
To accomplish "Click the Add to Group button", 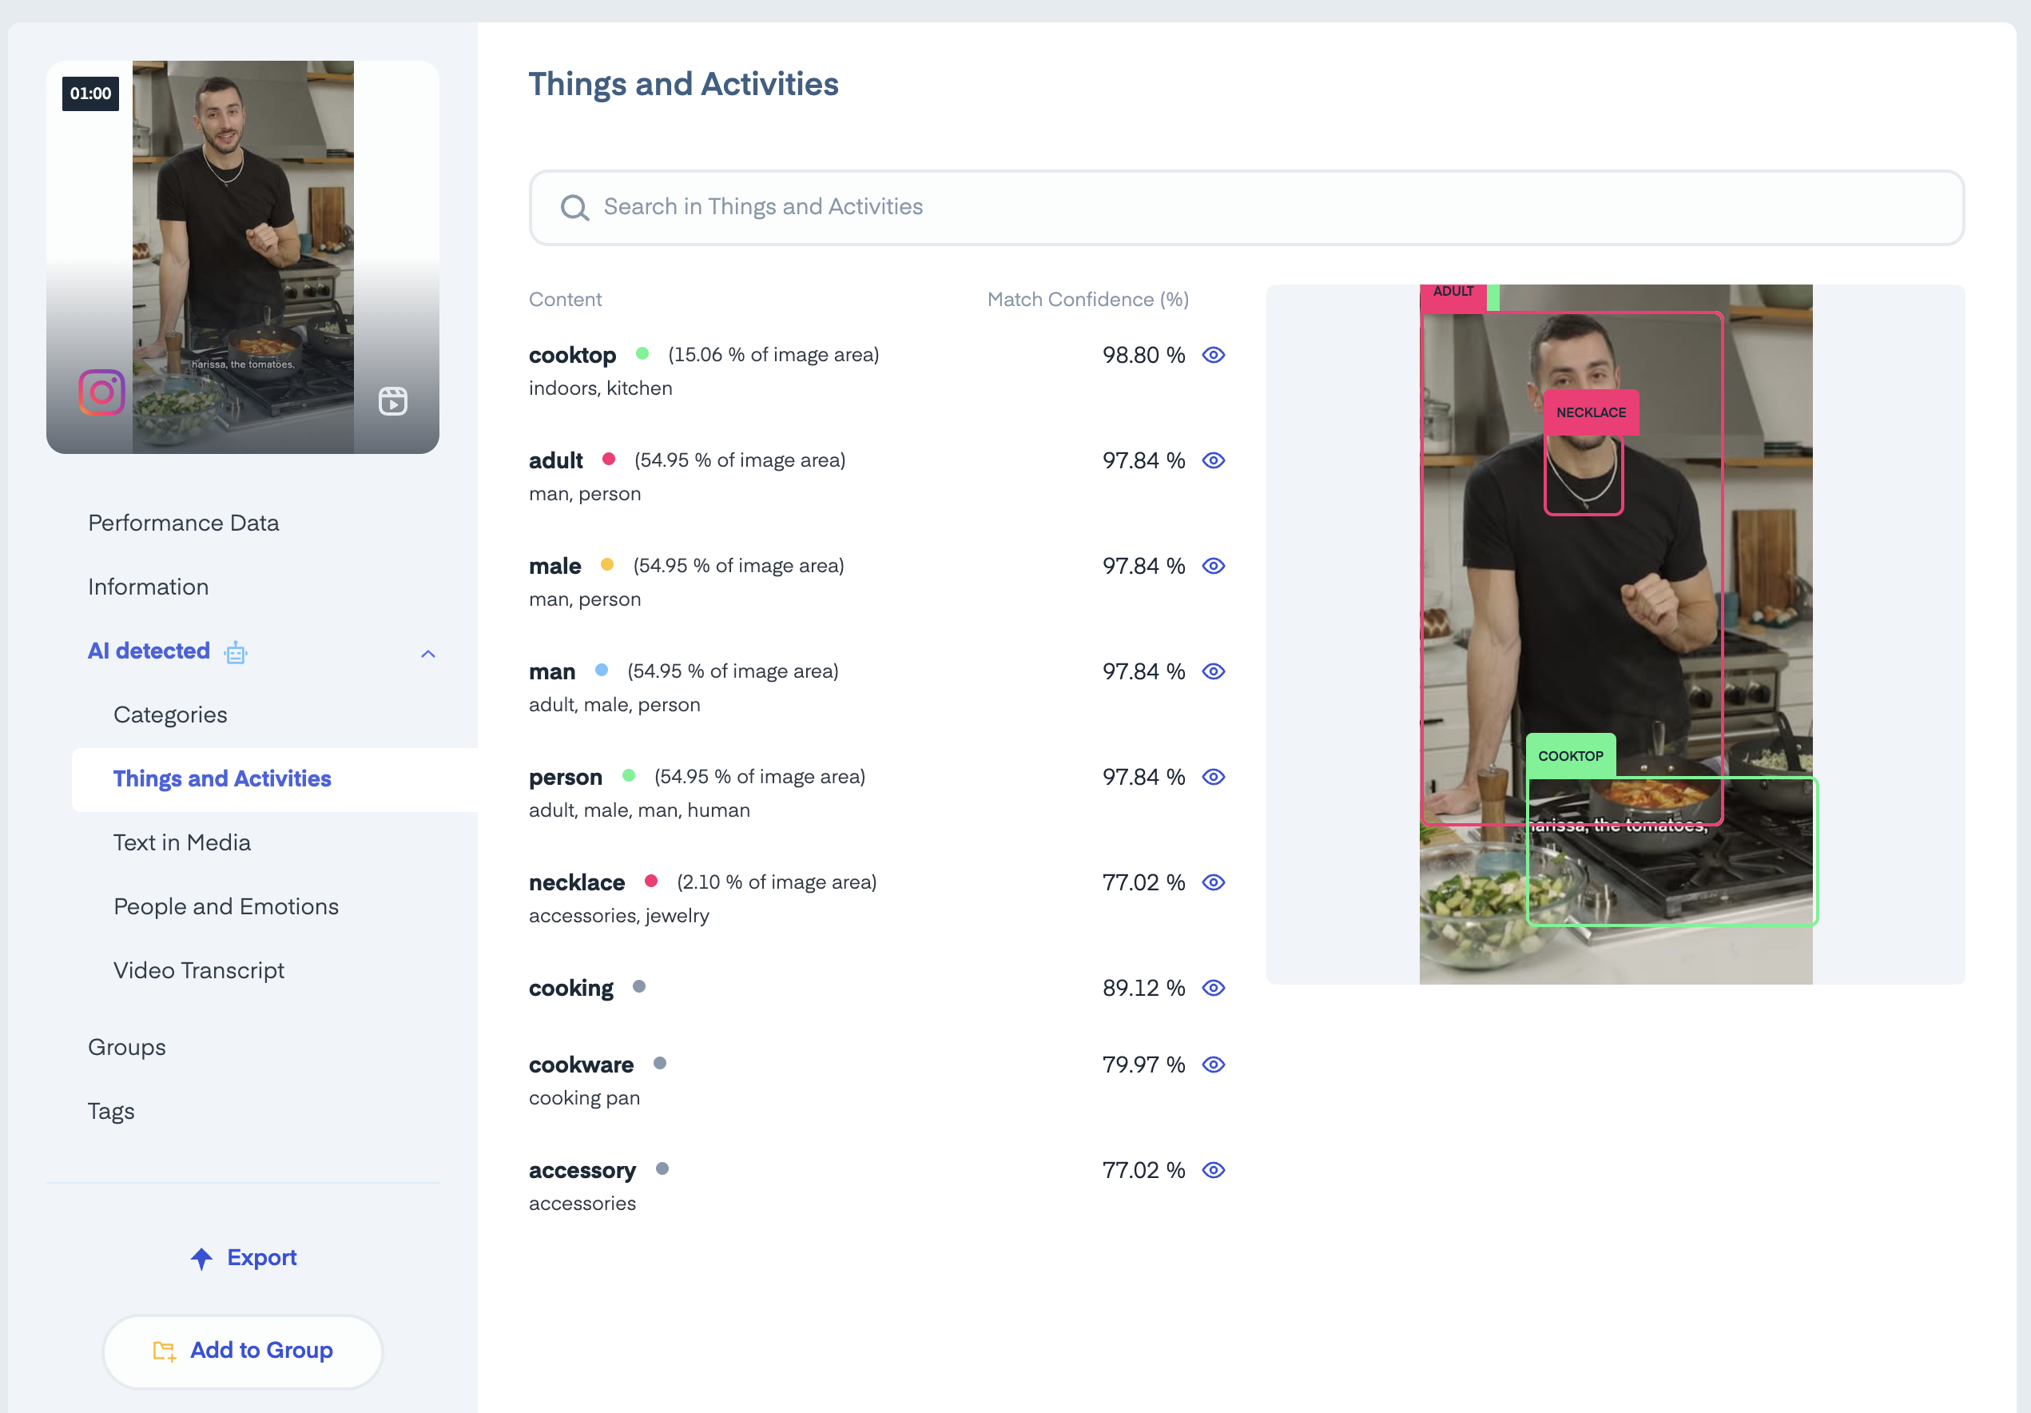I will [242, 1350].
